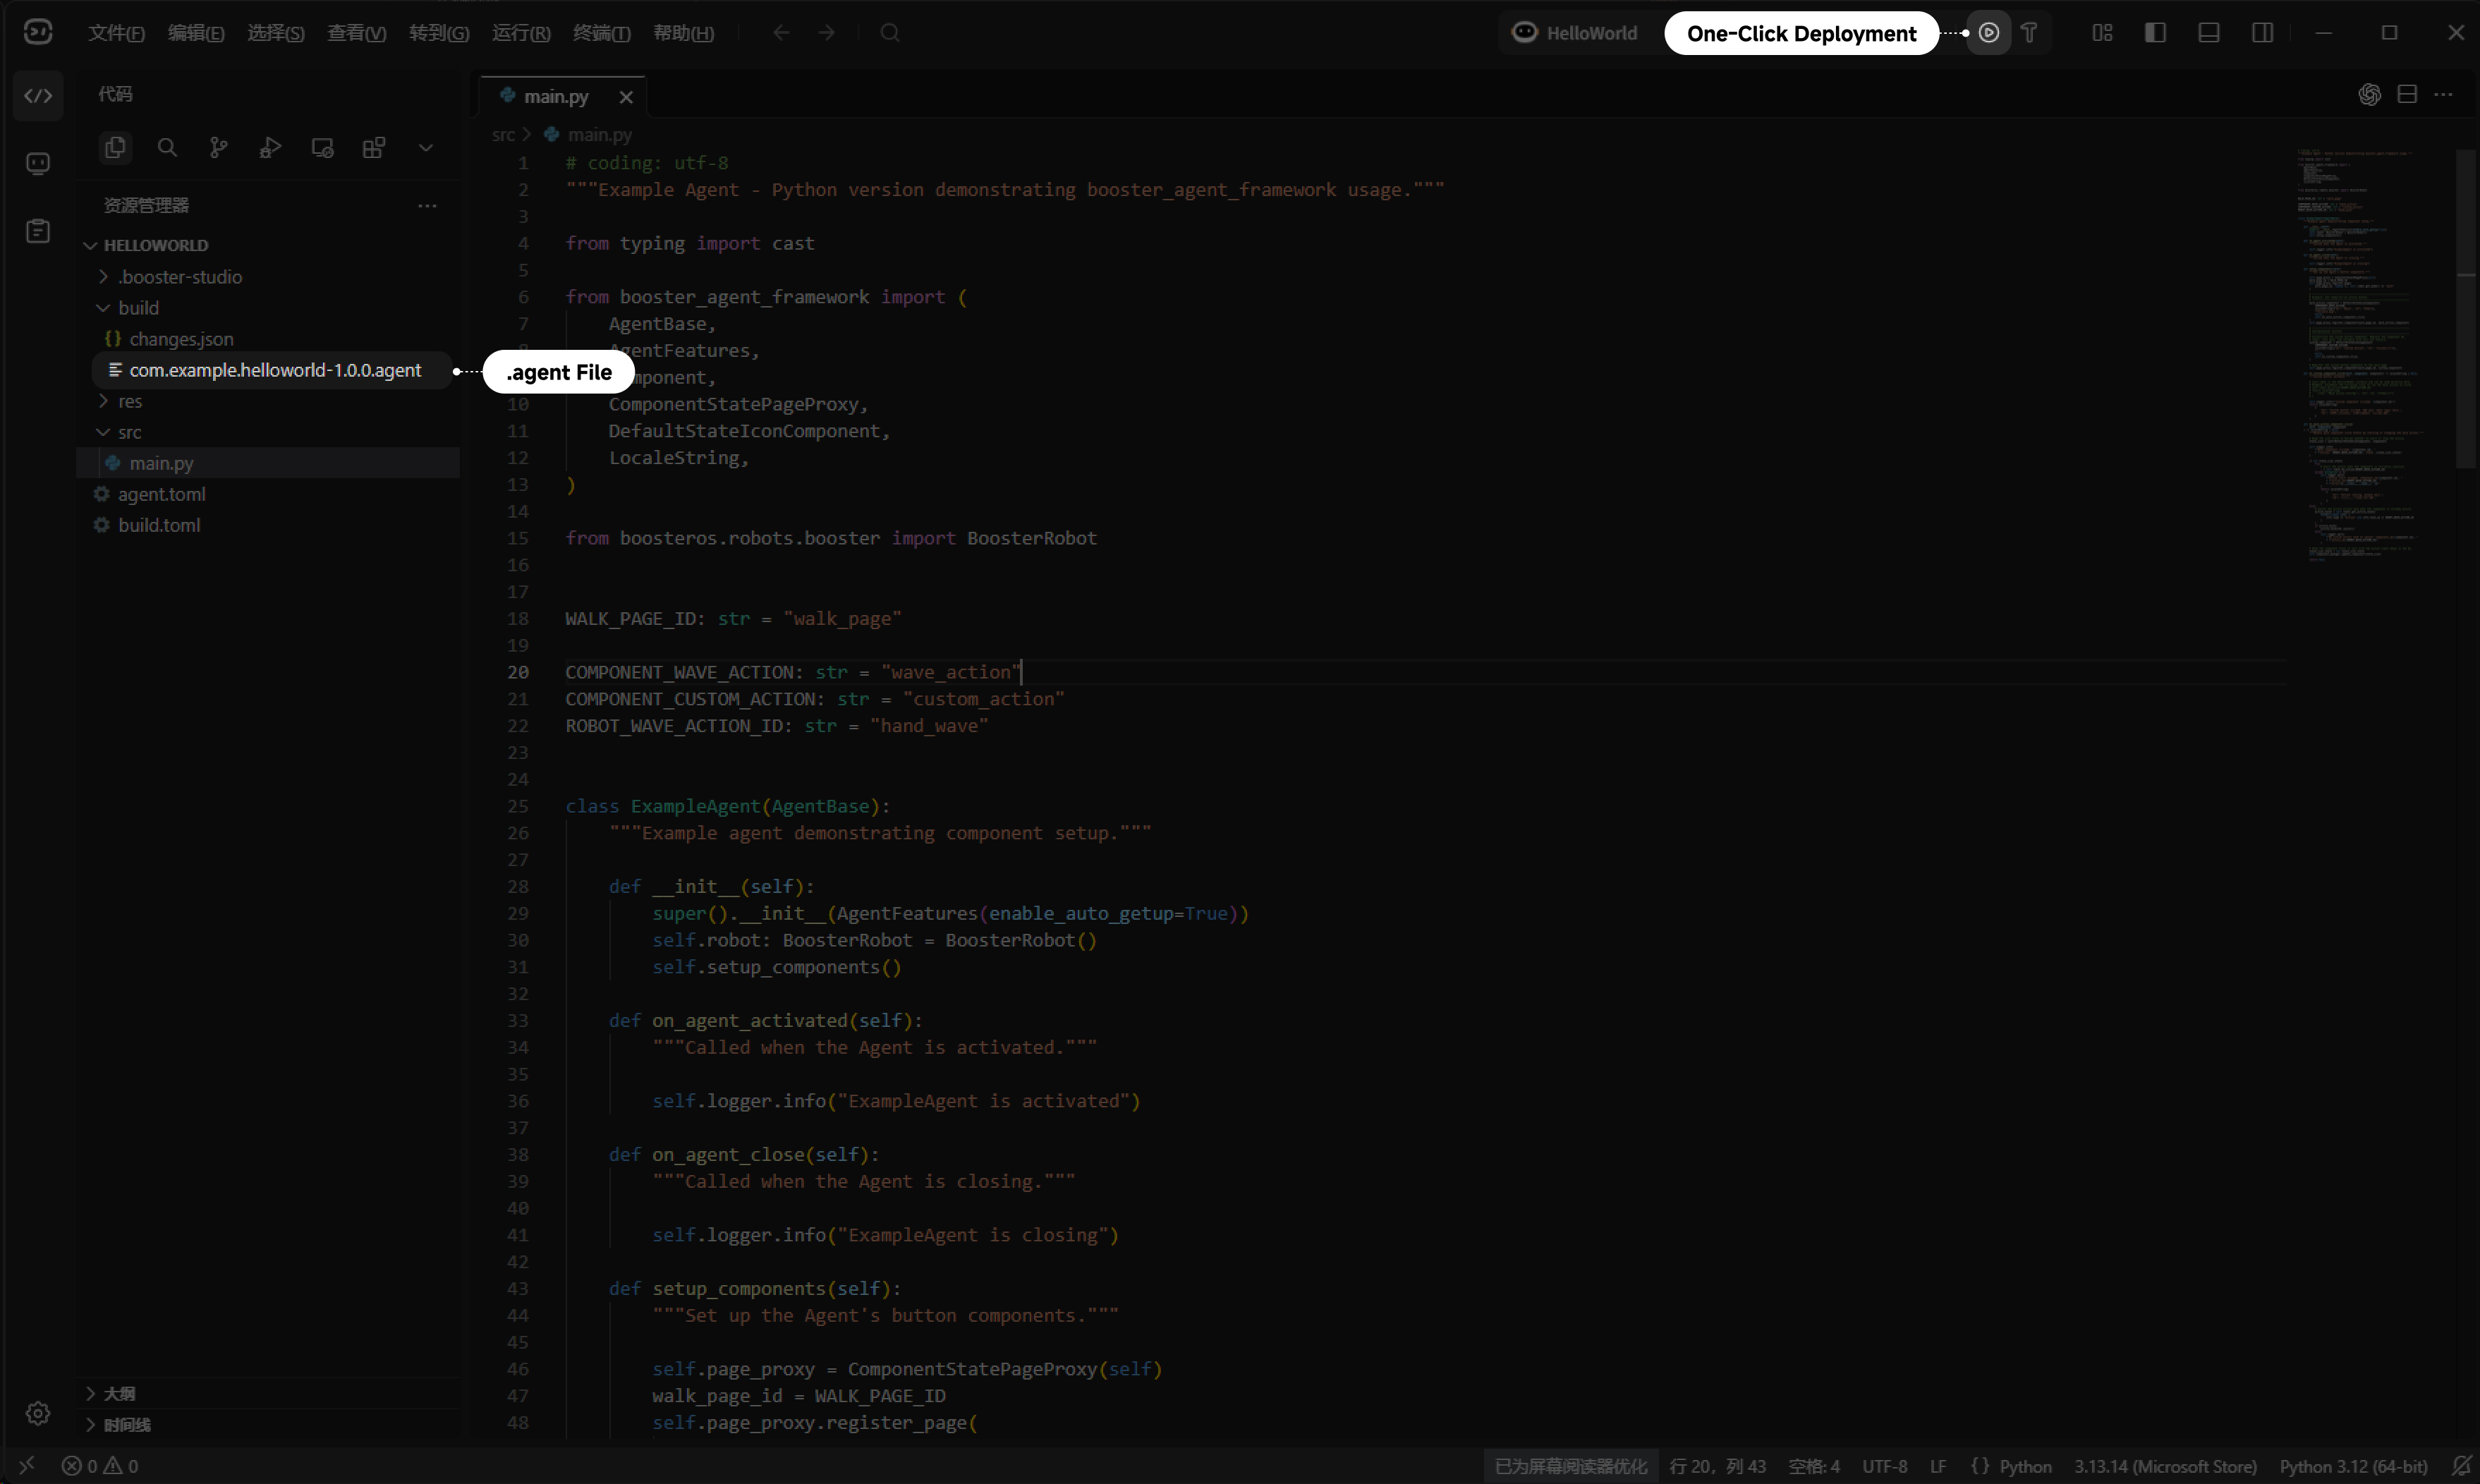Click the split editor icon
The height and width of the screenshot is (1484, 2480).
[x=2407, y=94]
